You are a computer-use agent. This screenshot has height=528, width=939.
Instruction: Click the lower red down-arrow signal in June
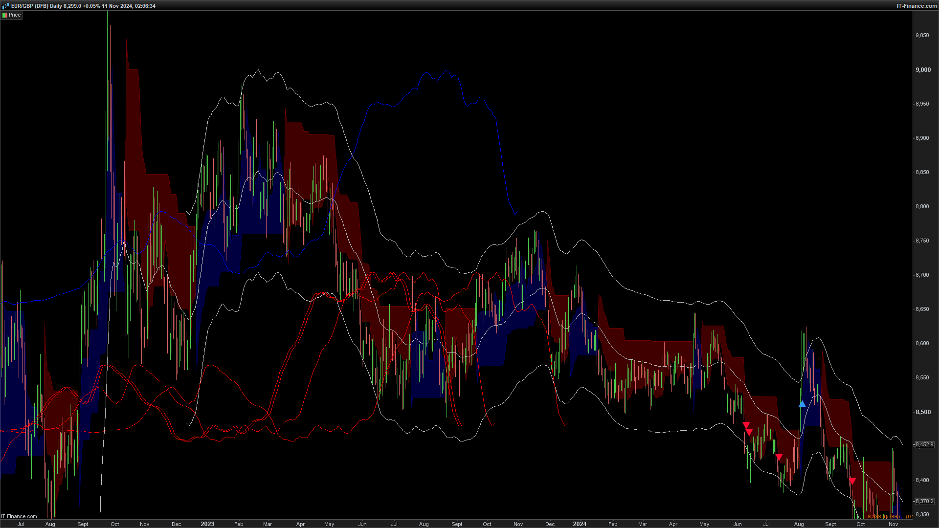pos(749,432)
